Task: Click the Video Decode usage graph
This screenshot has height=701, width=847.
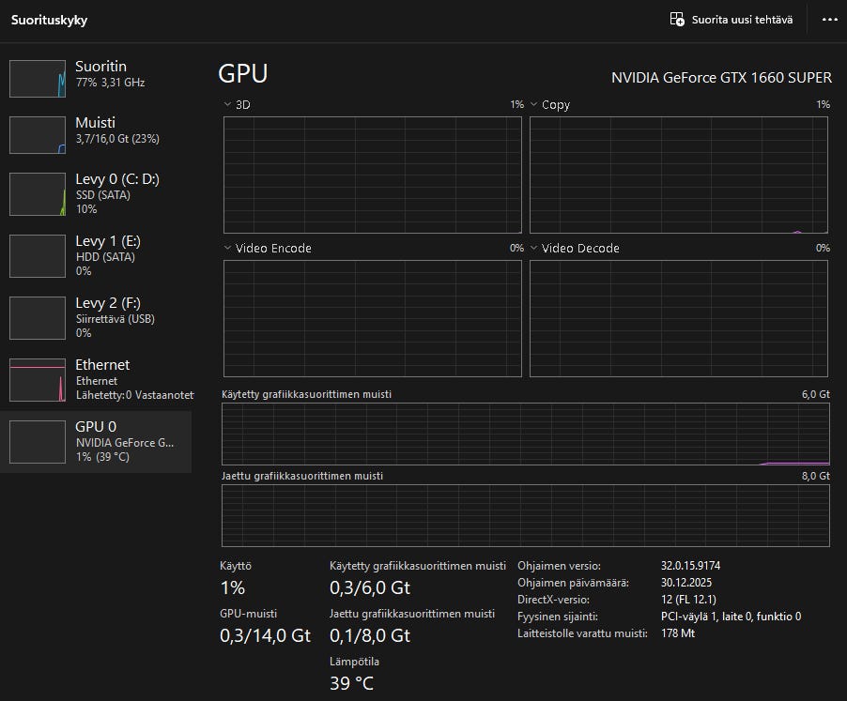Action: pyautogui.click(x=678, y=319)
